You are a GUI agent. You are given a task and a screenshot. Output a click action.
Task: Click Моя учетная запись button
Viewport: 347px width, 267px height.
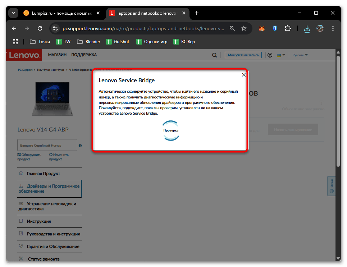pyautogui.click(x=243, y=55)
